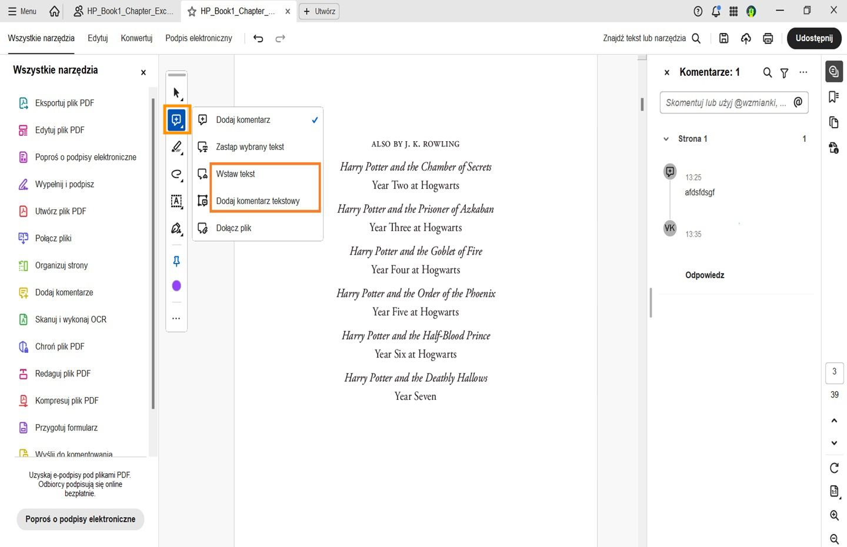Image resolution: width=847 pixels, height=547 pixels.
Task: Open Eksportuj plik PDF tool
Action: tap(57, 103)
